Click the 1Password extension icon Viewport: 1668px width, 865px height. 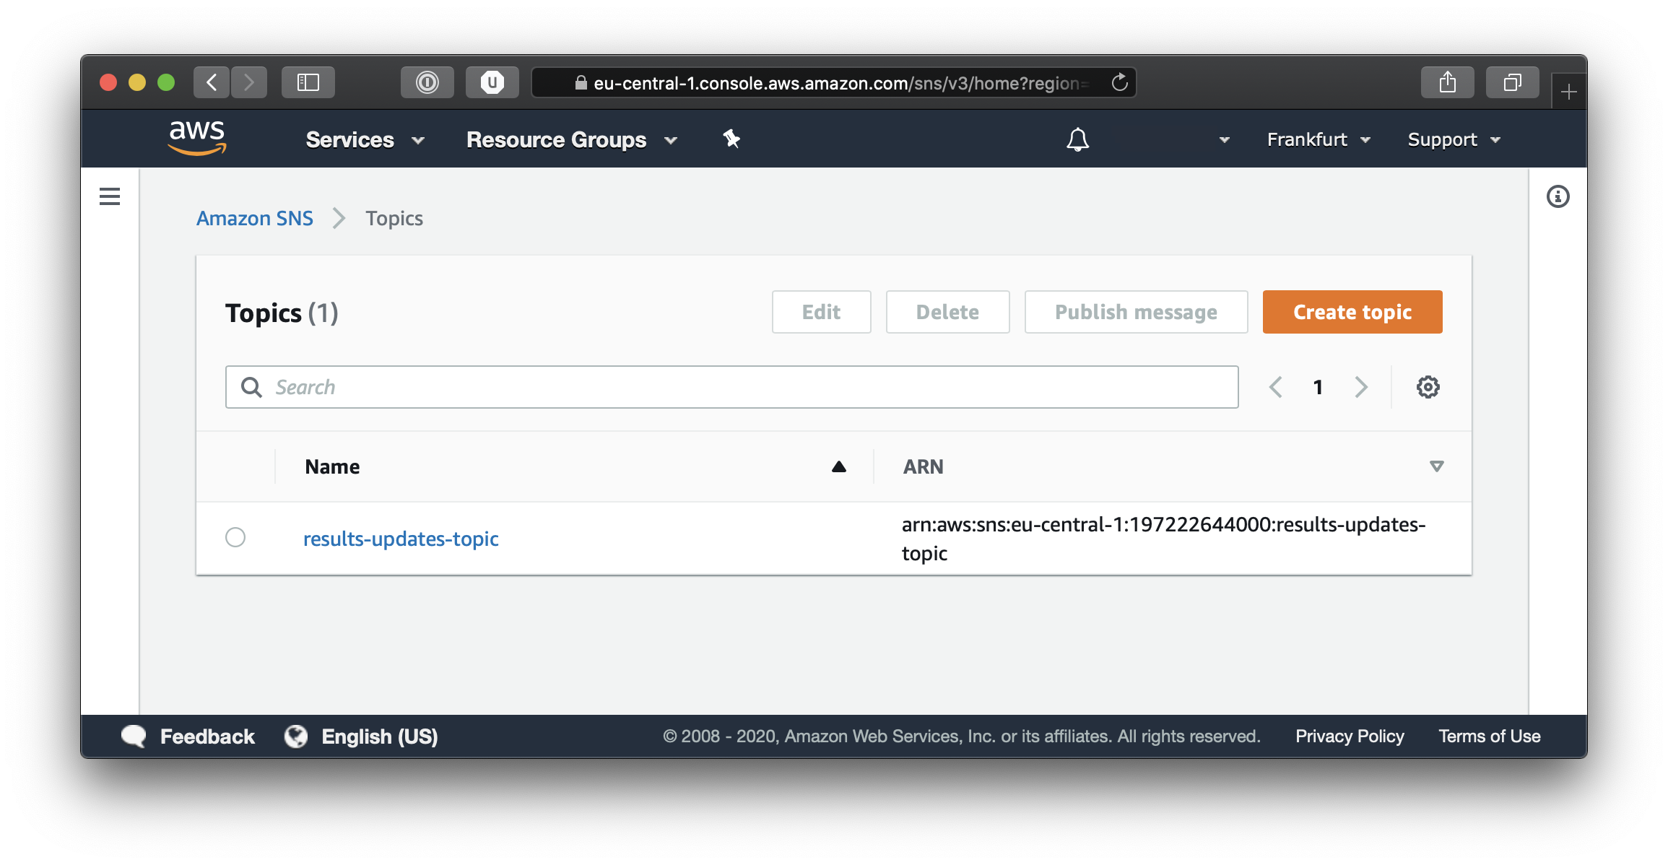click(x=427, y=82)
